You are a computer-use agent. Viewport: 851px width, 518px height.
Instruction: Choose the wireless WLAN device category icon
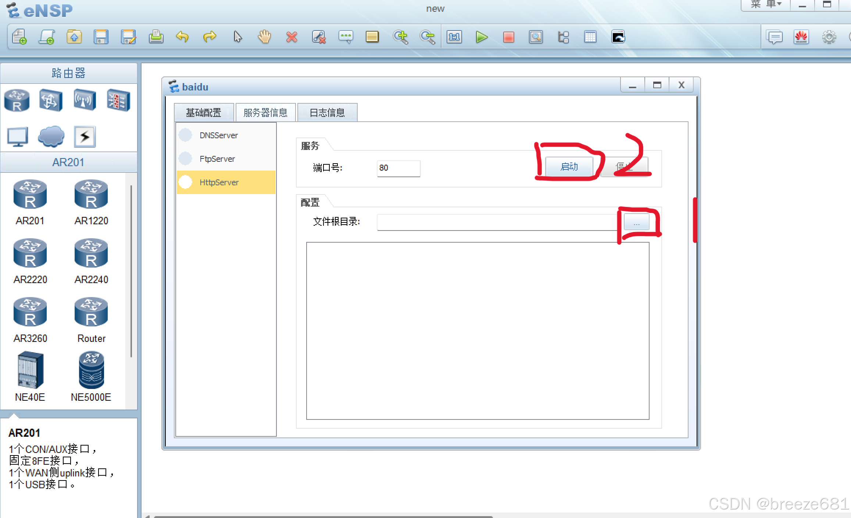pyautogui.click(x=85, y=100)
